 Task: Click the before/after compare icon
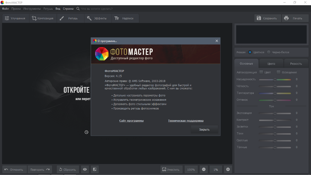(x=95, y=170)
